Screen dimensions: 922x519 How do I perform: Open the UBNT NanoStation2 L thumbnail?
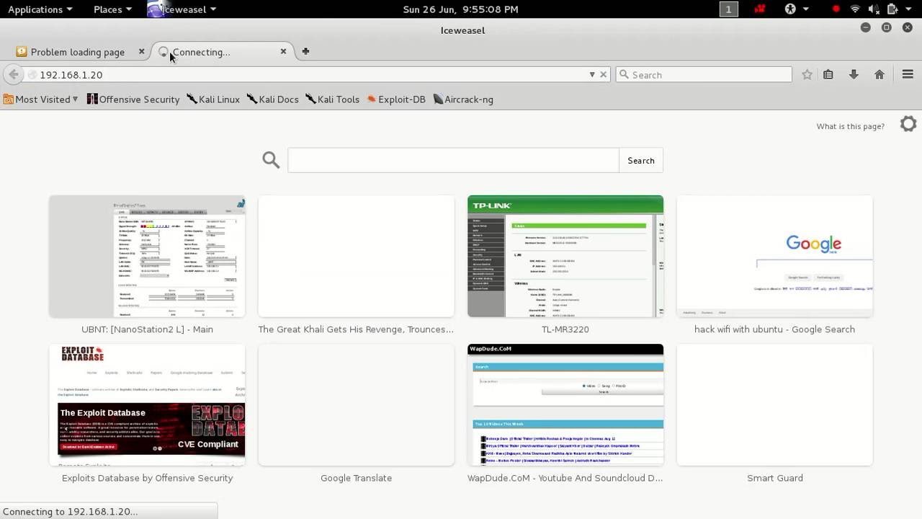coord(147,257)
